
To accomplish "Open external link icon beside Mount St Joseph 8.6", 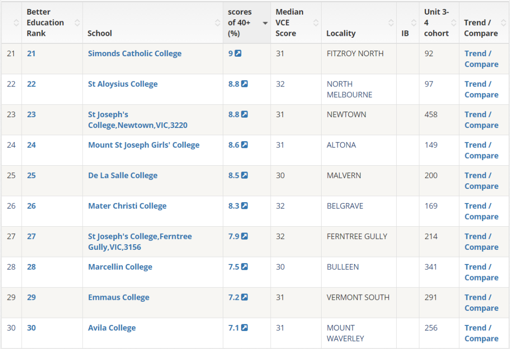I will tap(245, 145).
